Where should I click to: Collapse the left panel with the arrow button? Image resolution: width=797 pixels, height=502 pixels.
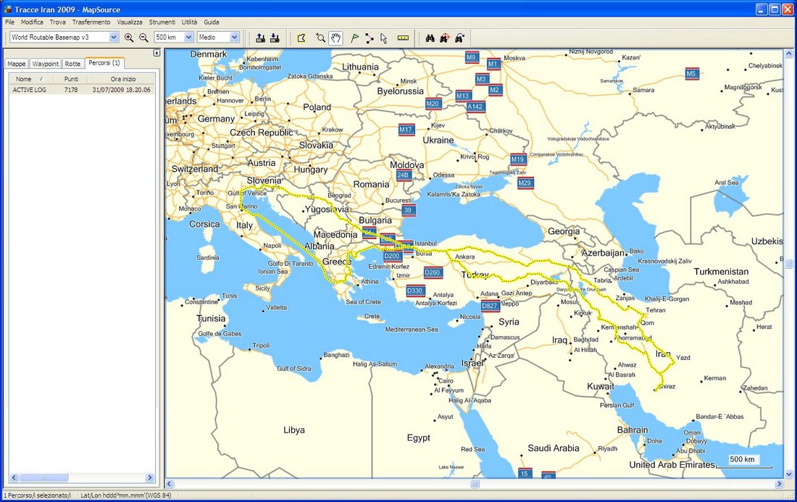point(157,53)
